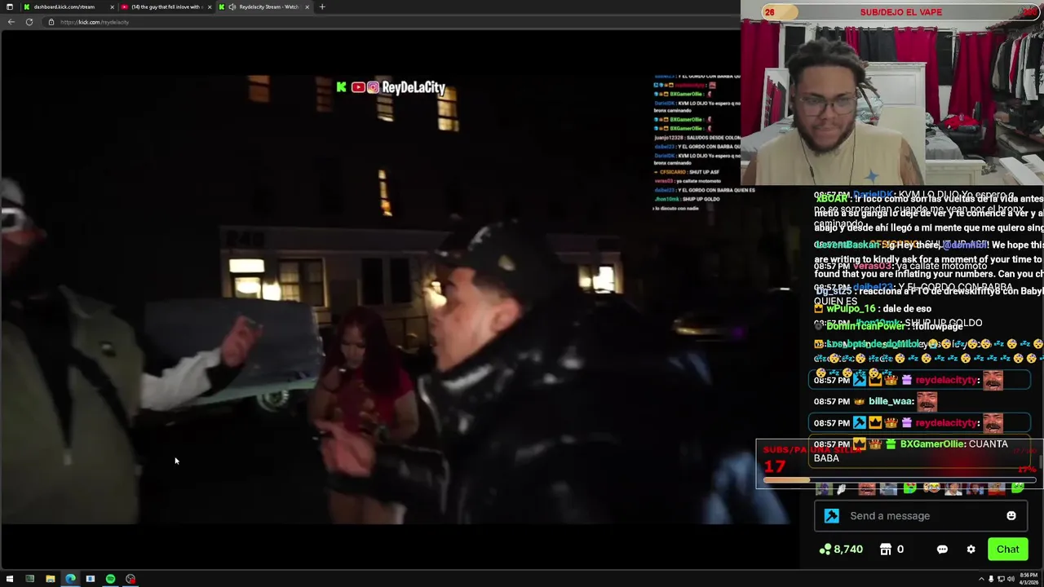Open the emoji picker in chat box
The height and width of the screenshot is (587, 1044).
pos(1011,515)
